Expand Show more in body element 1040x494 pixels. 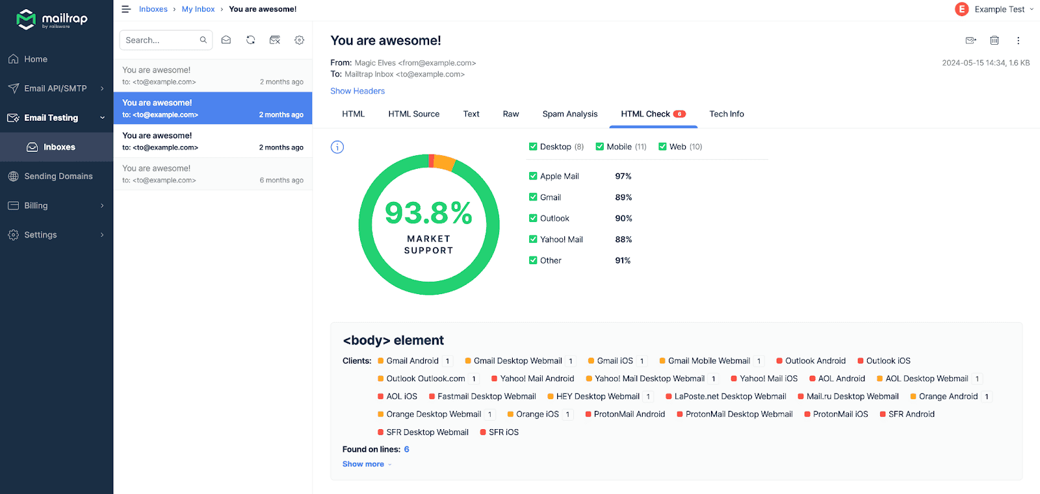pos(367,464)
